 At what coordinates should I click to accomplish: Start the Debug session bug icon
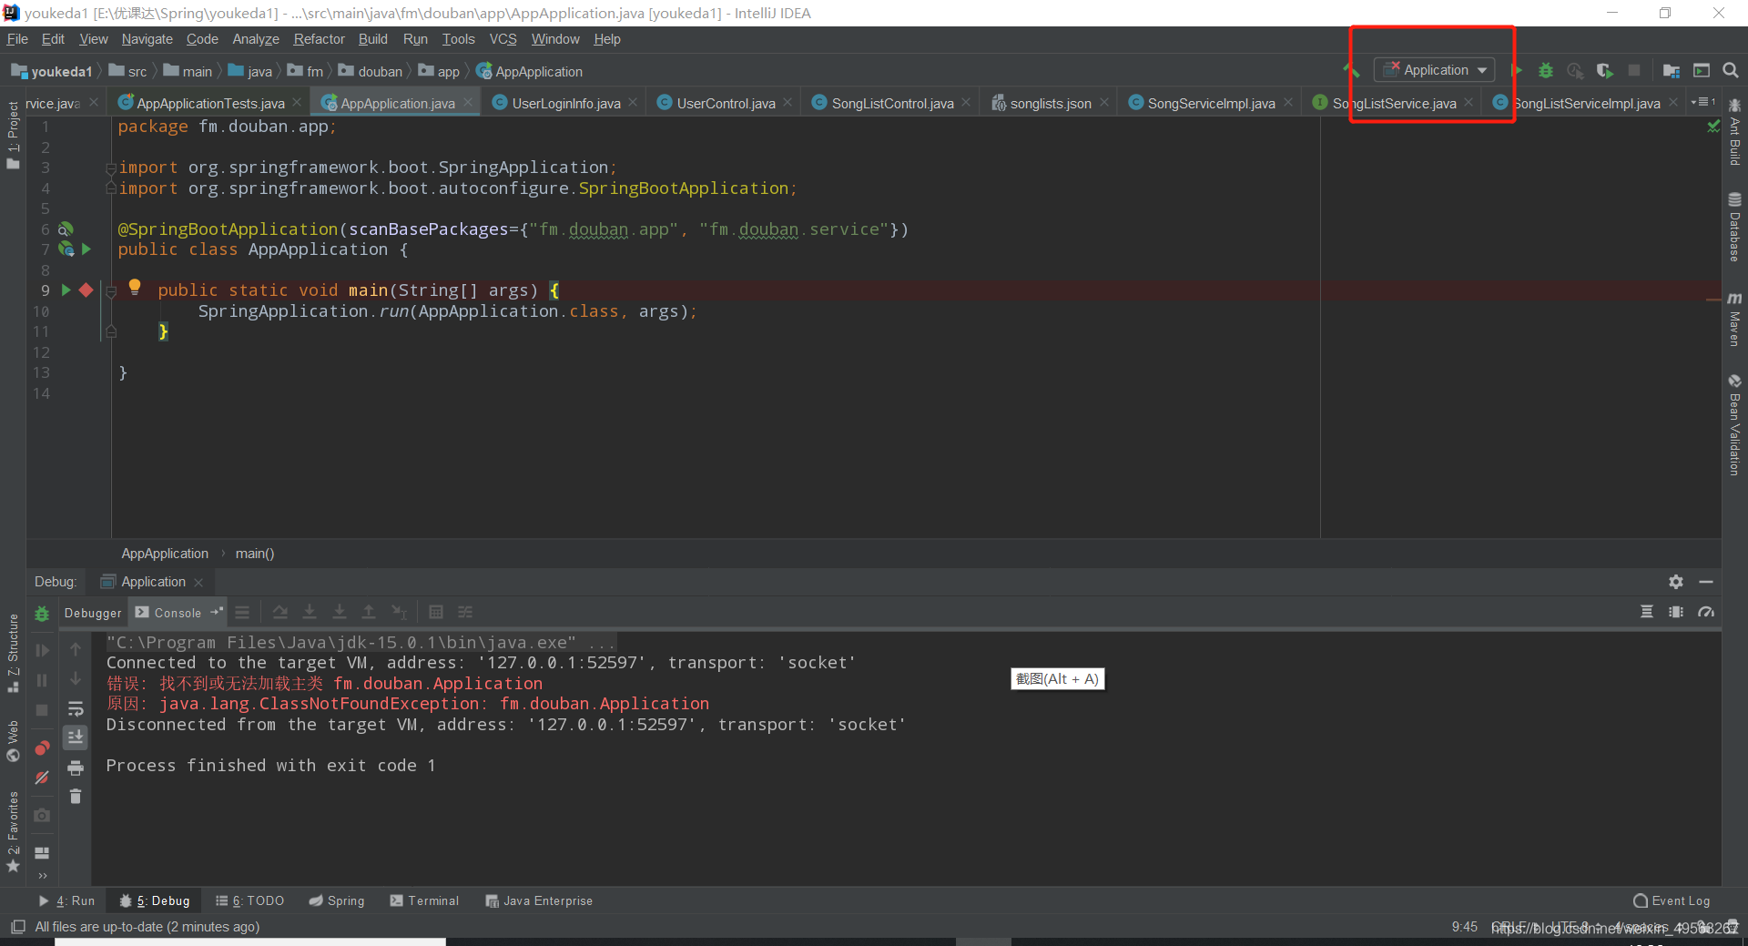click(1546, 70)
